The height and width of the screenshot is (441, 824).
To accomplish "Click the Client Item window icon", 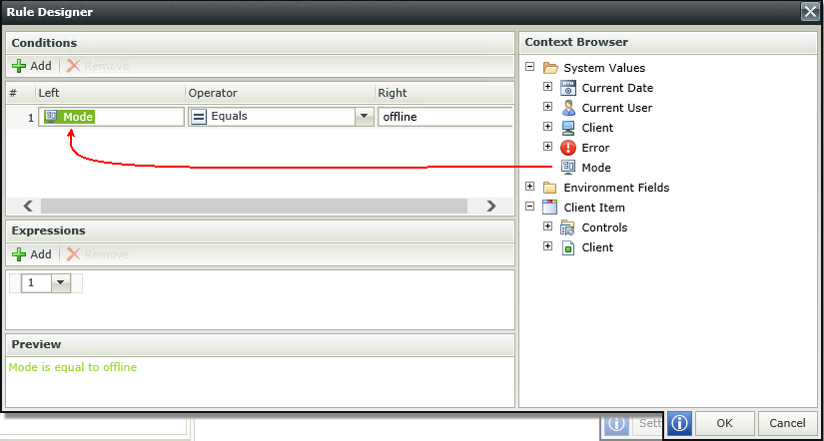I will click(x=549, y=208).
